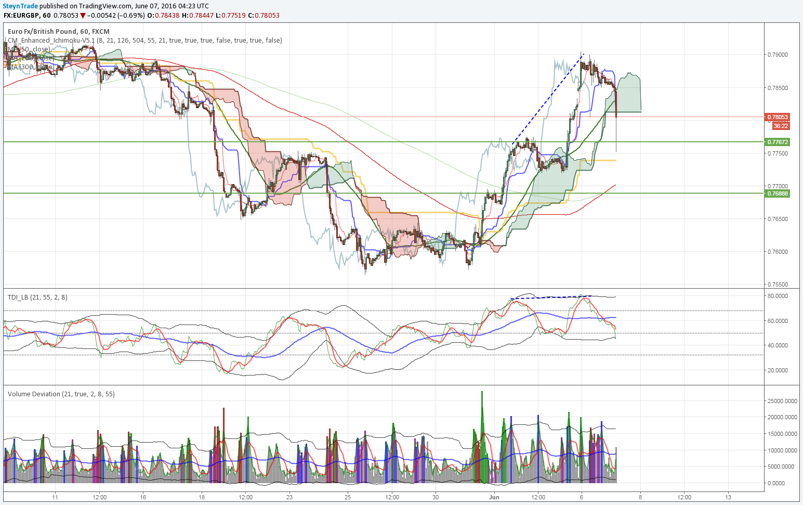
Task: Click the close value C:0.78053
Action: click(264, 15)
